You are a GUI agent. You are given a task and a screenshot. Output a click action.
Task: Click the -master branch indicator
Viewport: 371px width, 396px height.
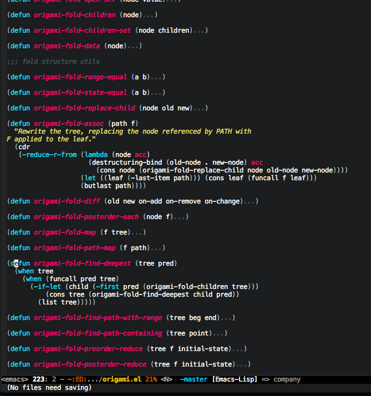(194, 379)
